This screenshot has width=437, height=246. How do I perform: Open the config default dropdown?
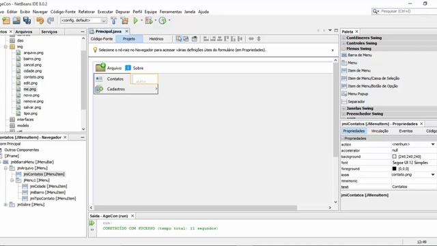pos(104,20)
